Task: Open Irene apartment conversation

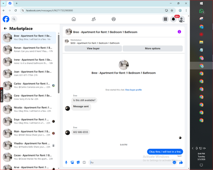Action: click(29, 61)
